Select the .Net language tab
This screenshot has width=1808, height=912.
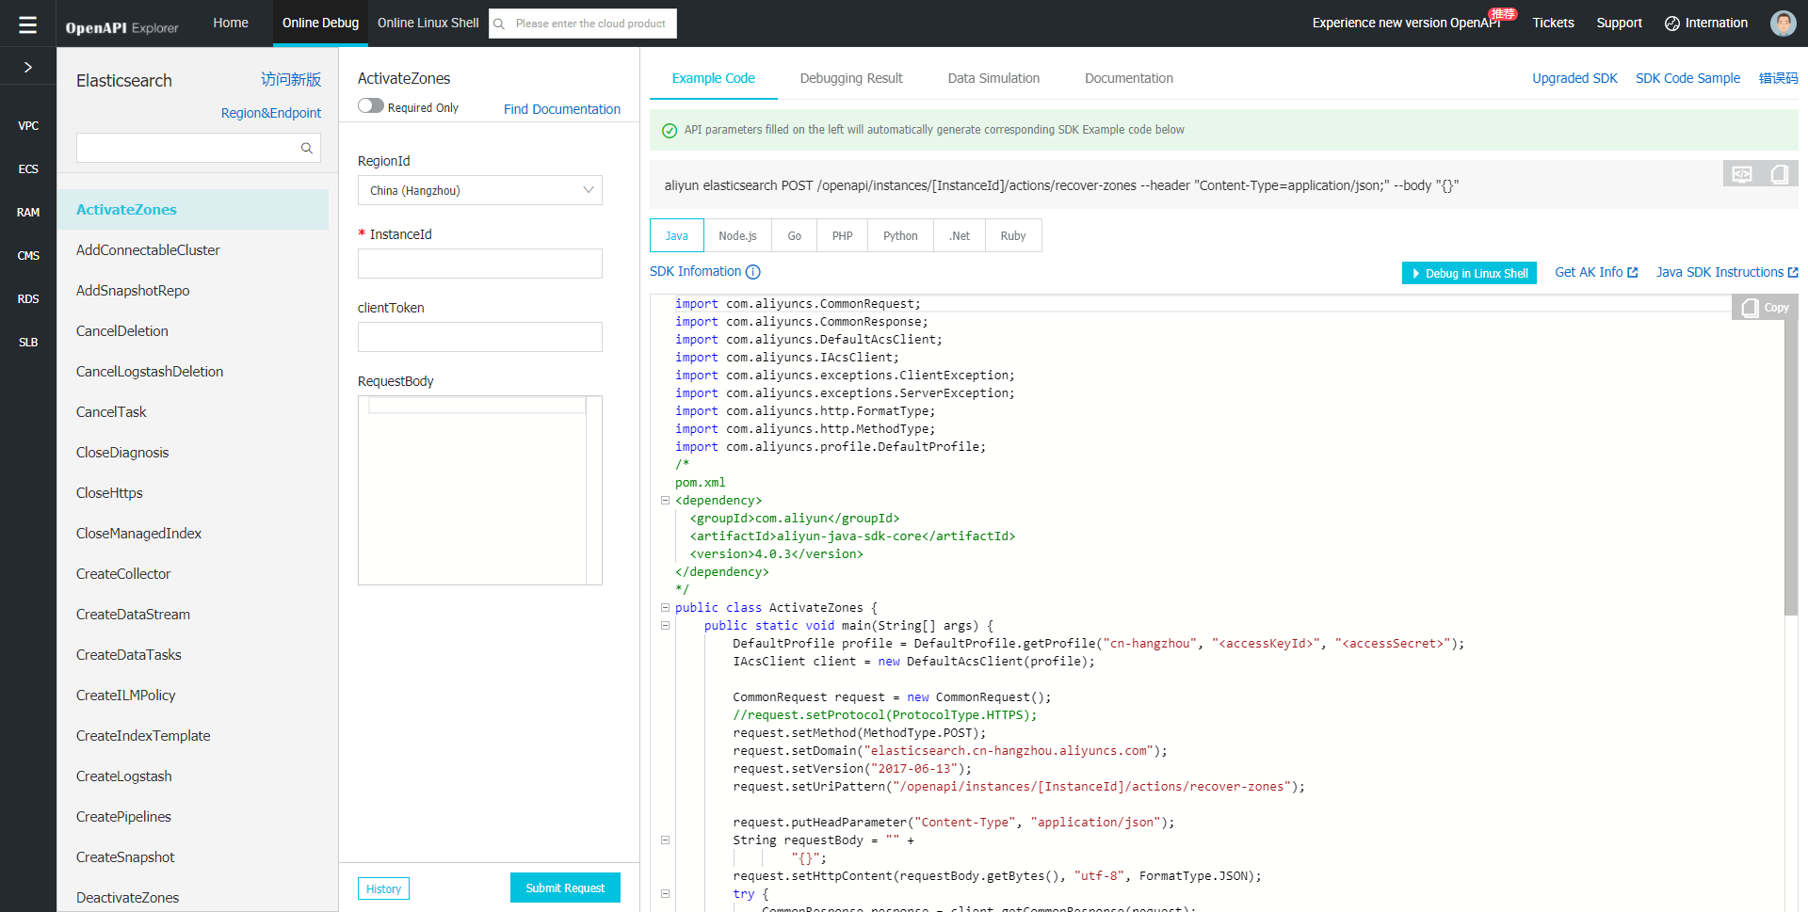[x=960, y=236]
